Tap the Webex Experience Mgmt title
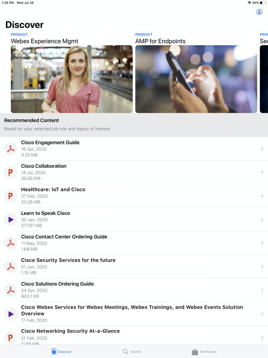Screen dimensions: 268x358 (x=45, y=41)
